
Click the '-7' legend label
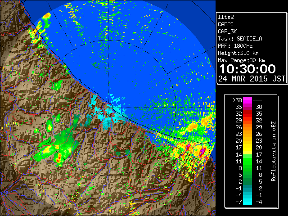pyautogui.click(x=238, y=202)
